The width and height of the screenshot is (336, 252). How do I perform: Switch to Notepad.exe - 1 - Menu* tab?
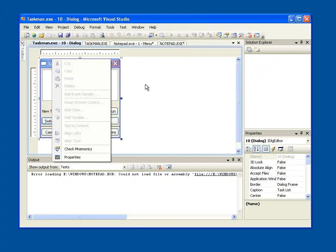click(x=134, y=44)
